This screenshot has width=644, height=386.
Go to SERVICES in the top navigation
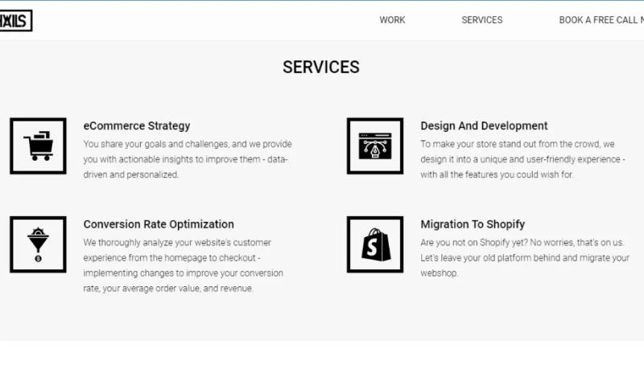coord(481,20)
